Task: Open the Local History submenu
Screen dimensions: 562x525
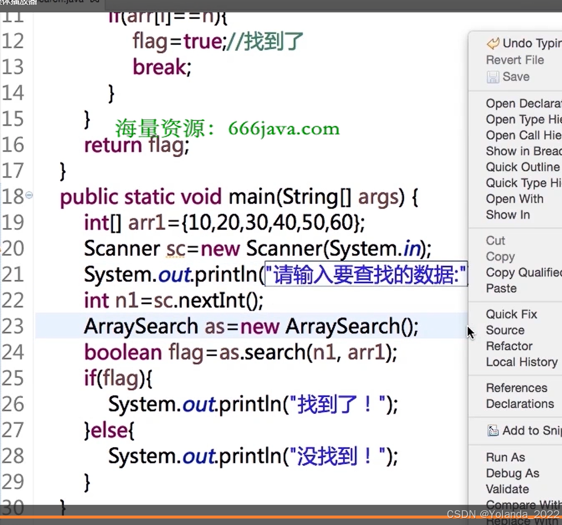Action: [x=522, y=362]
